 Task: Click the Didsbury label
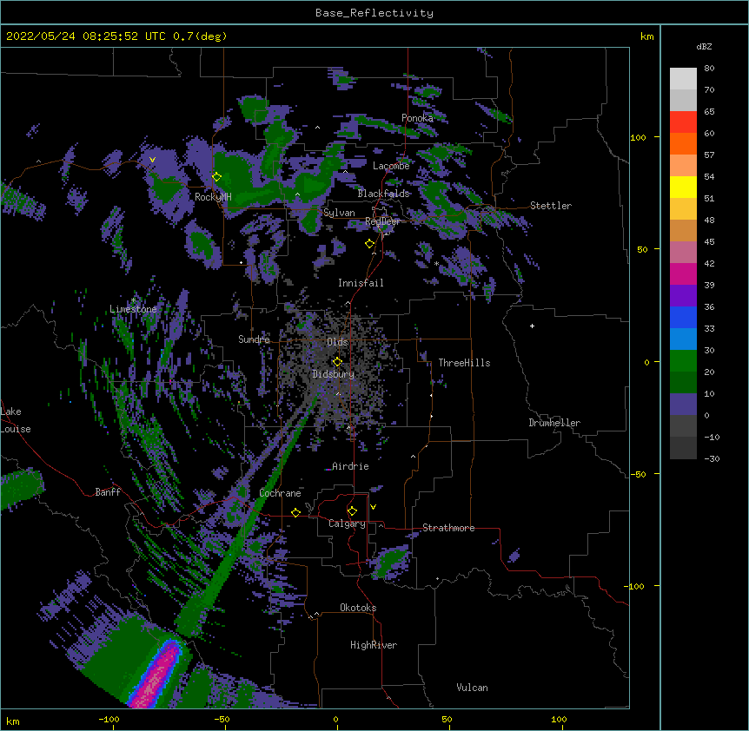tap(334, 374)
